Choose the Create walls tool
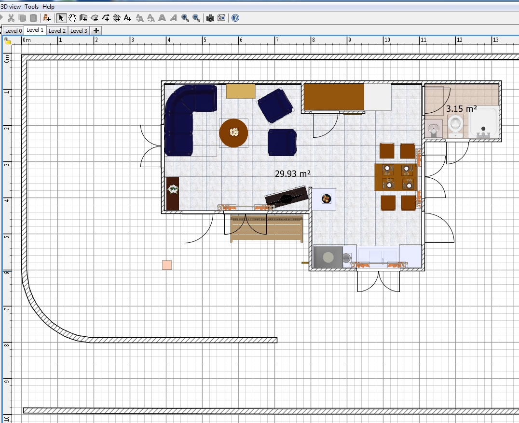Image resolution: width=519 pixels, height=423 pixels. 83,18
